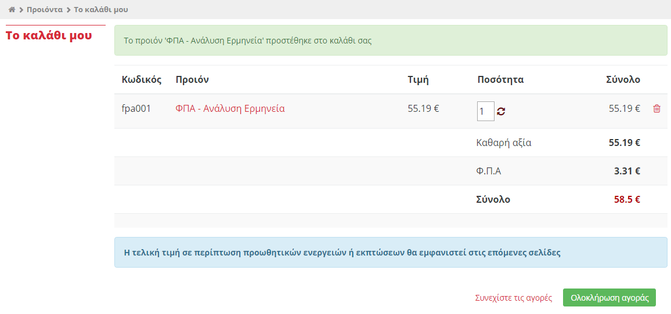Click the Προιόν column header
This screenshot has height=314, width=671.
192,79
